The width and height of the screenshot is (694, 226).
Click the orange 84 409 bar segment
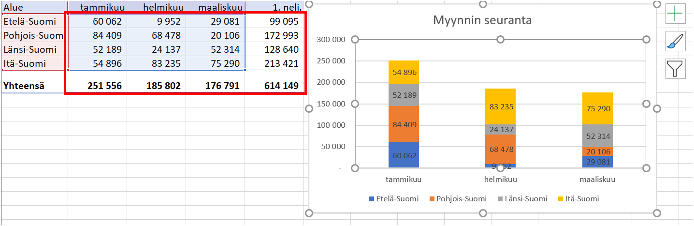point(404,124)
